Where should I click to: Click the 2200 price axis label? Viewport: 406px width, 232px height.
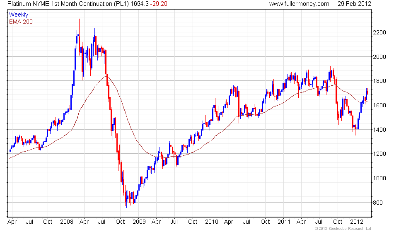coord(379,32)
